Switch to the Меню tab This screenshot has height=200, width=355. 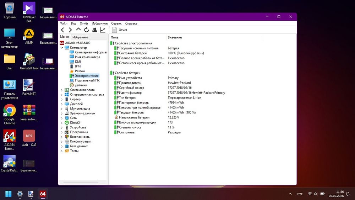click(65, 37)
